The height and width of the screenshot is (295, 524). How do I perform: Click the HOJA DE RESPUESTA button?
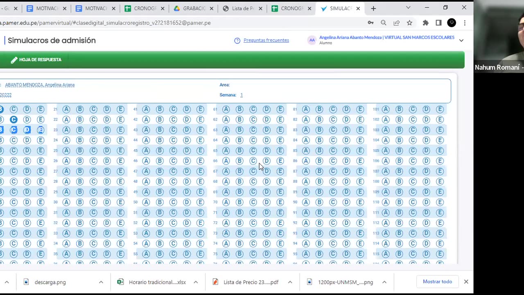pyautogui.click(x=36, y=60)
